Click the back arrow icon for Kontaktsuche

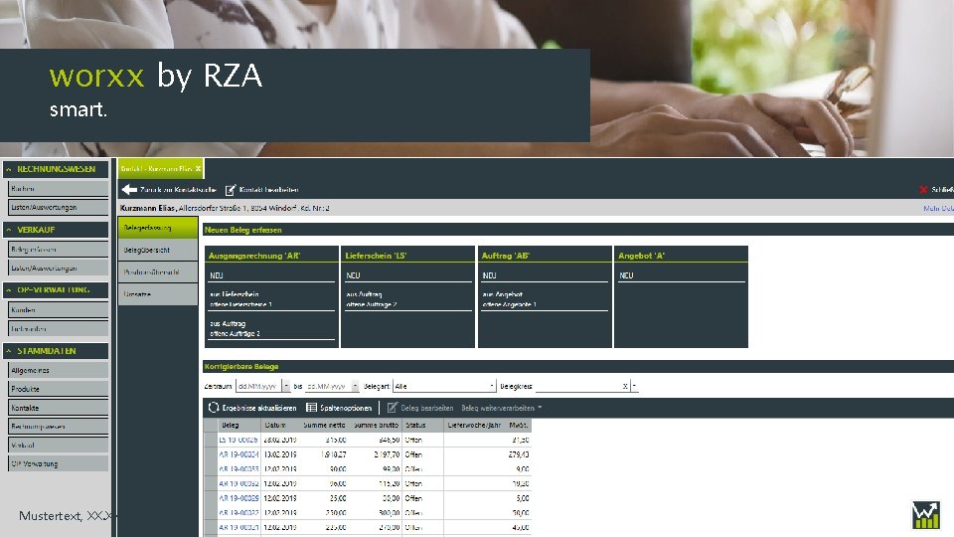point(129,190)
